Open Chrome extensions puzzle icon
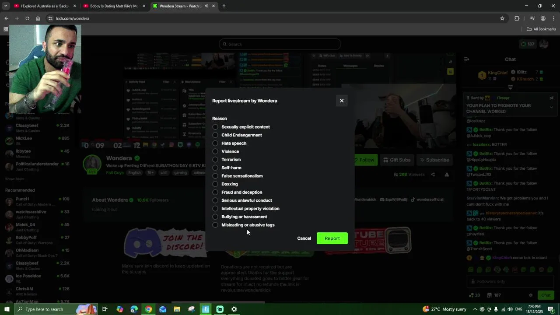This screenshot has height=315, width=560. coord(517,18)
